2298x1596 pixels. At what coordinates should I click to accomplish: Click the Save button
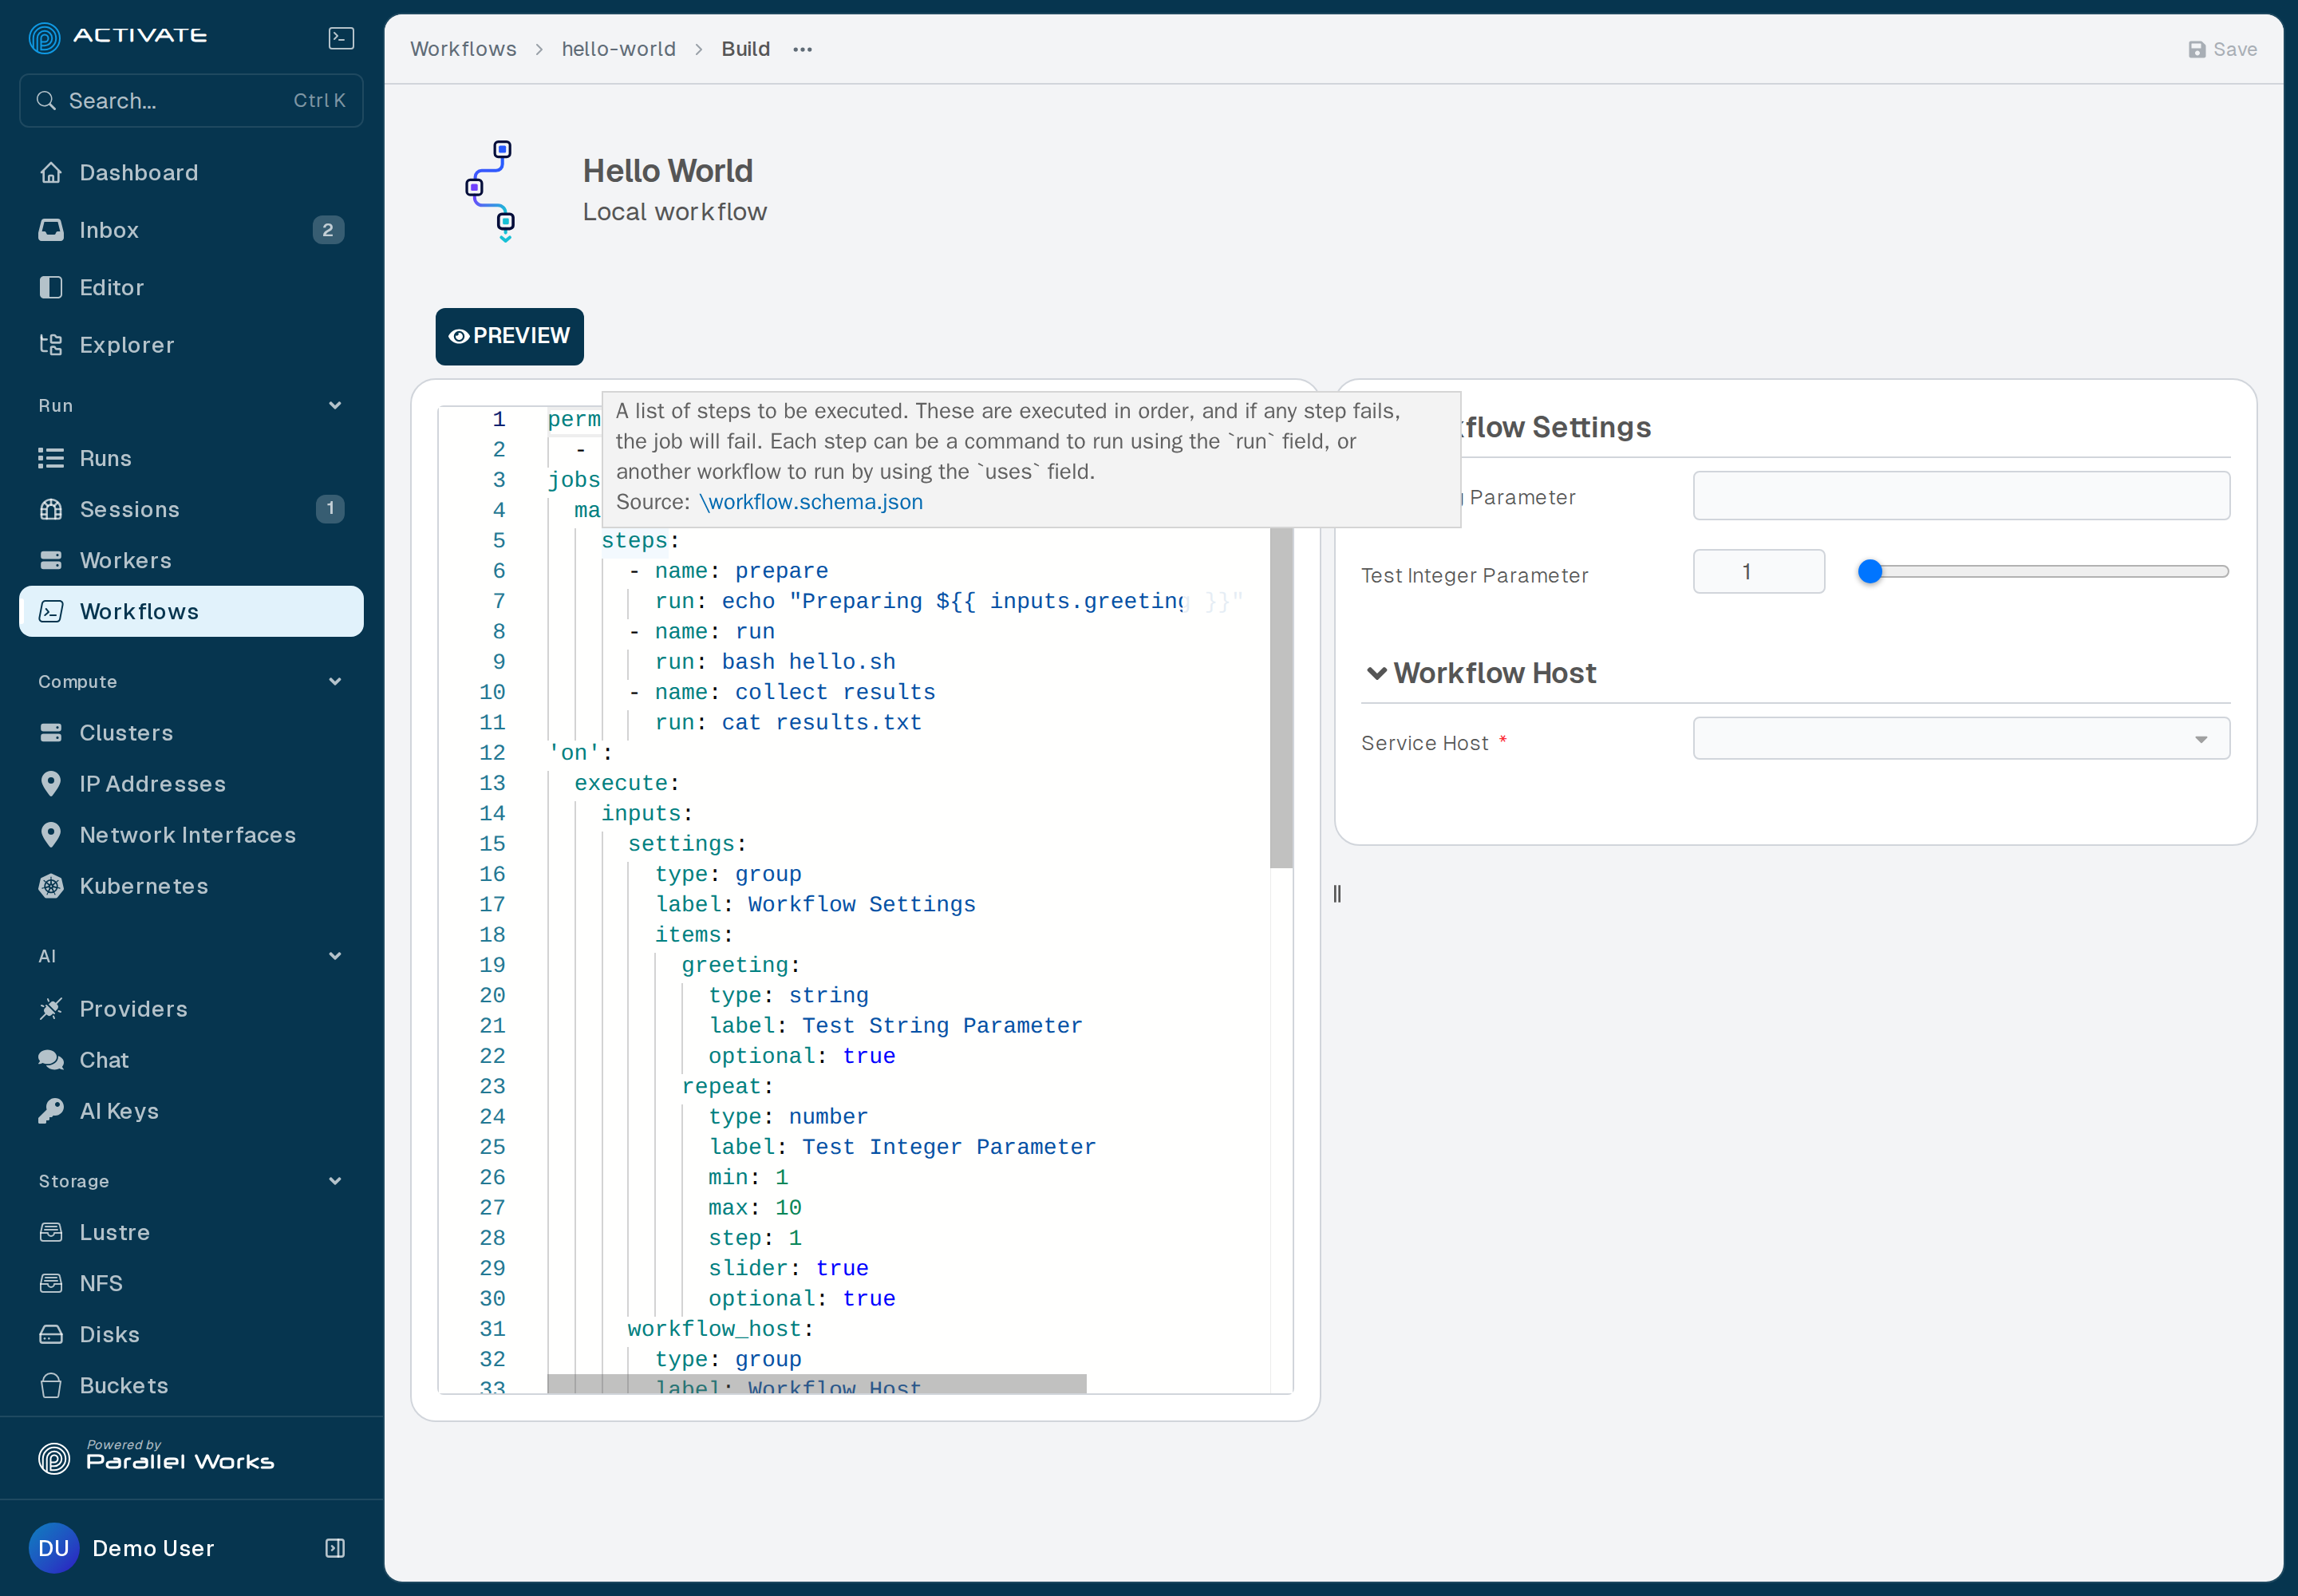click(2222, 49)
